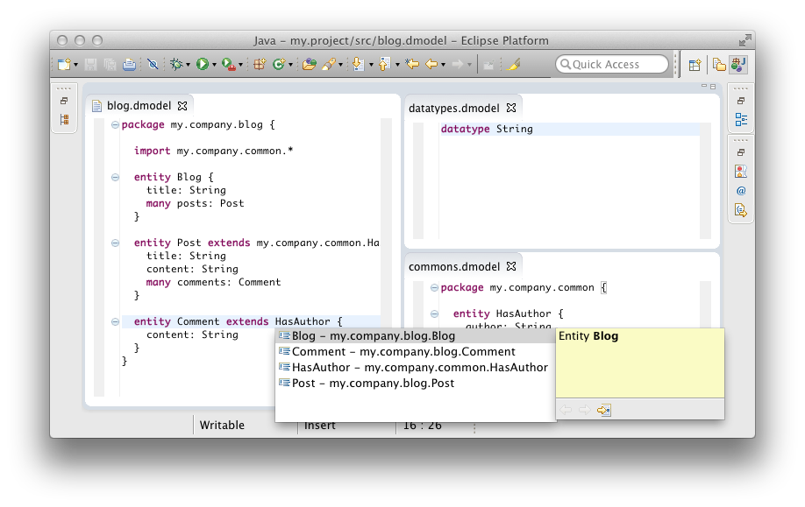This screenshot has width=805, height=507.
Task: Click the Debug bug icon
Action: 176,64
